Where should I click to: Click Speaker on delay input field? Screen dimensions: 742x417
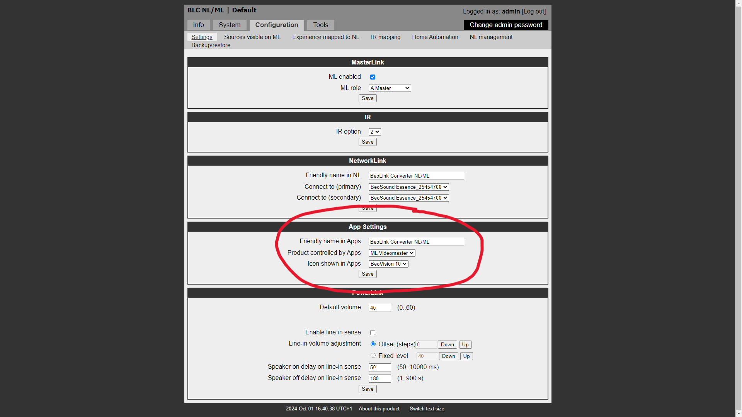(380, 368)
